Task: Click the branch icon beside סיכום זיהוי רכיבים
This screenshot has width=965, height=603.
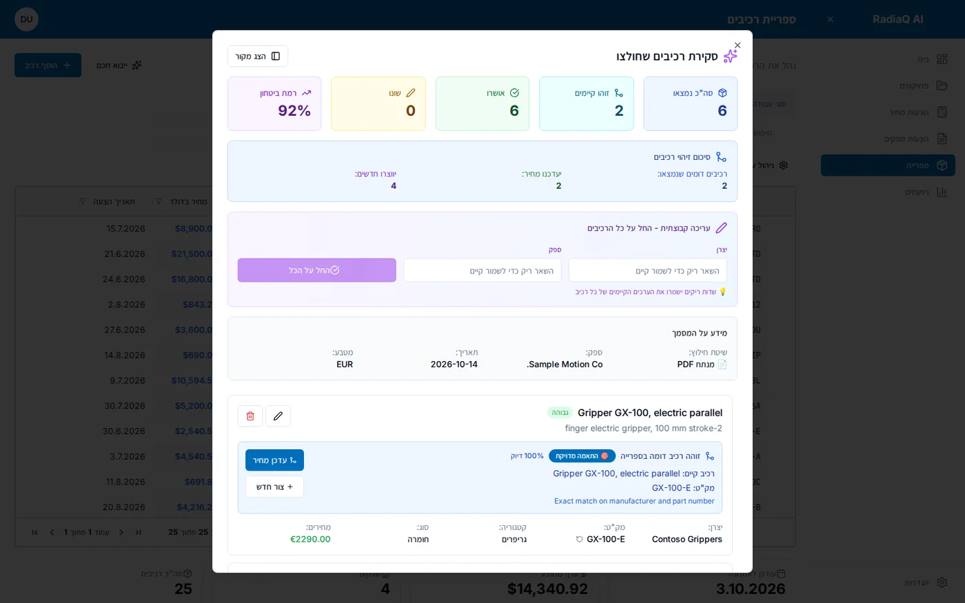Action: pyautogui.click(x=721, y=157)
